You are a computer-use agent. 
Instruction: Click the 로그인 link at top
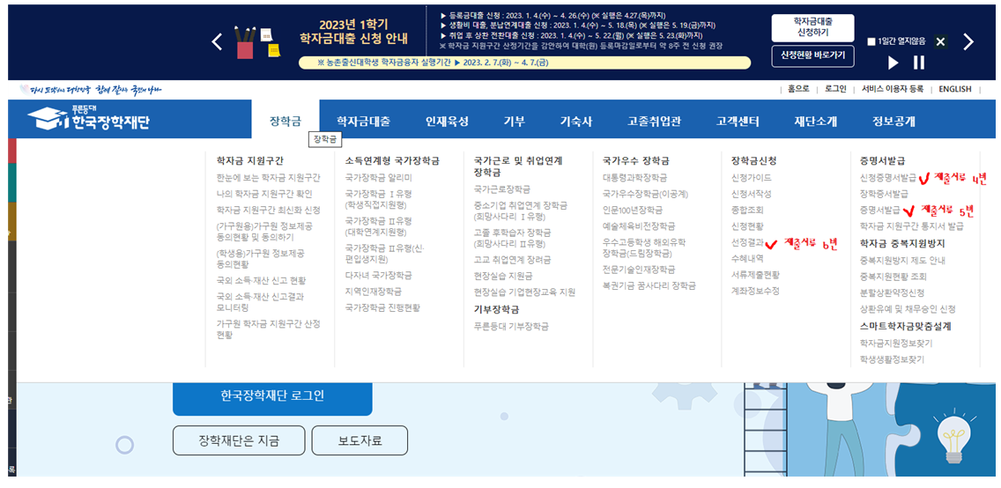835,89
